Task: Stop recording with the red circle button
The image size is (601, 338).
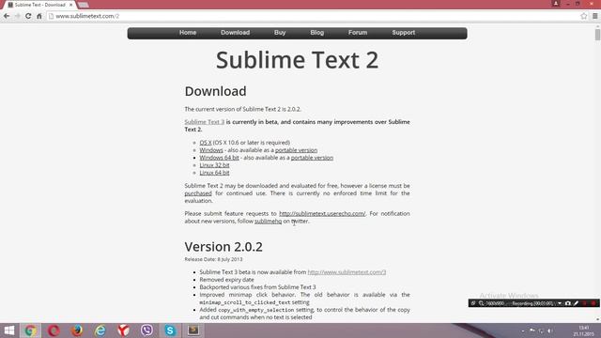Action: click(593, 303)
